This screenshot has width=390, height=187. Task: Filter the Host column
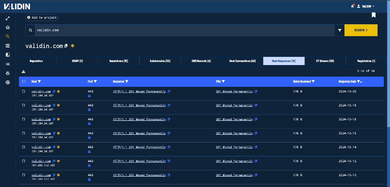point(39,82)
